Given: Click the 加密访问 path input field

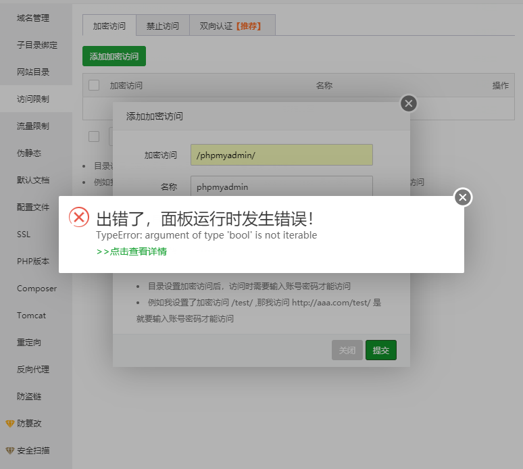Looking at the screenshot, I should point(282,155).
